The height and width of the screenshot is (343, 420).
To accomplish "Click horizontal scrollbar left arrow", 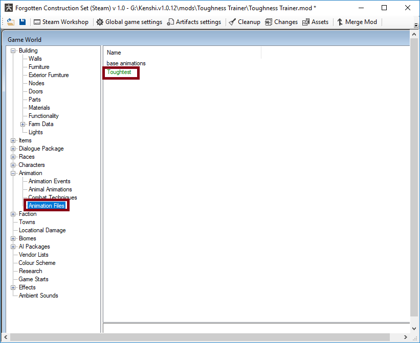I will (6, 337).
